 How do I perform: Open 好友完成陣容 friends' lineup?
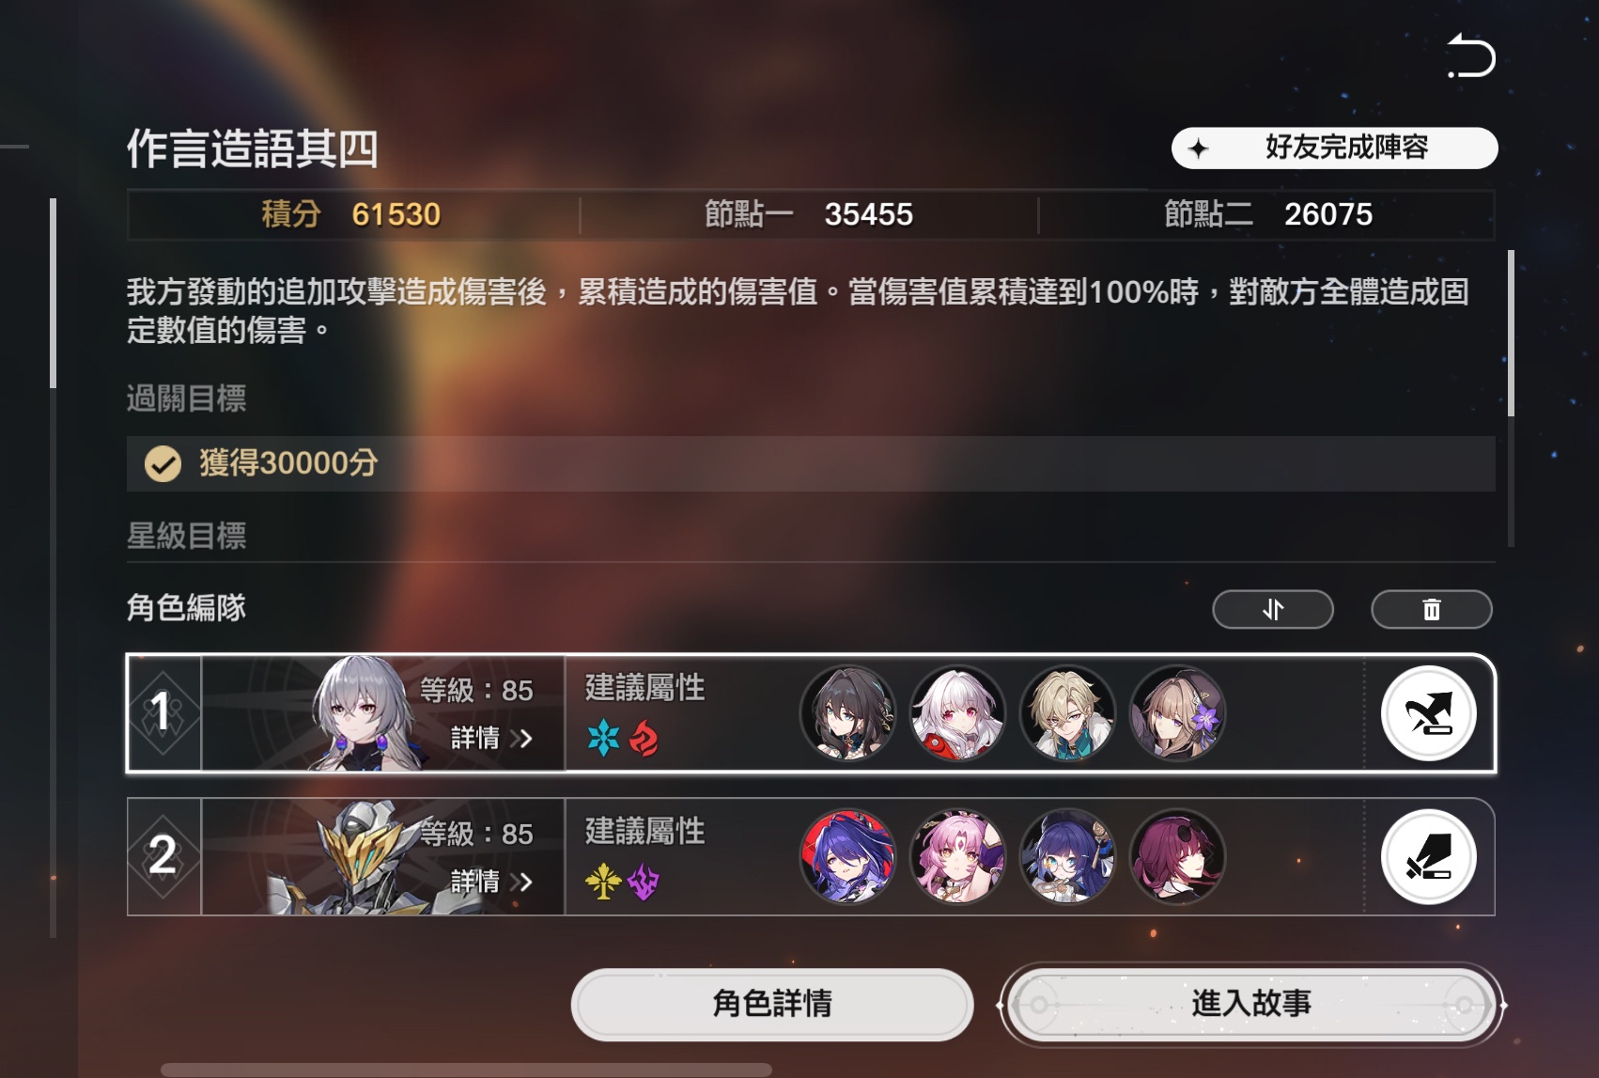tap(1334, 148)
